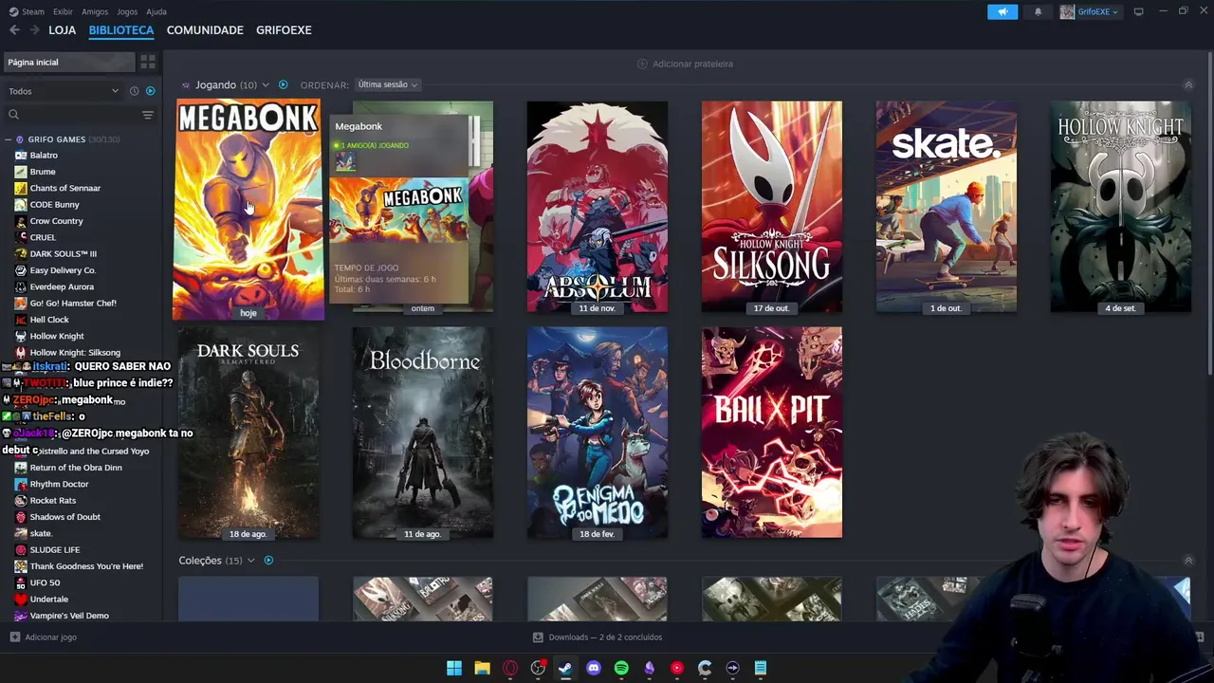Go to the GRIFOEXE profile tab
This screenshot has width=1214, height=683.
point(284,30)
